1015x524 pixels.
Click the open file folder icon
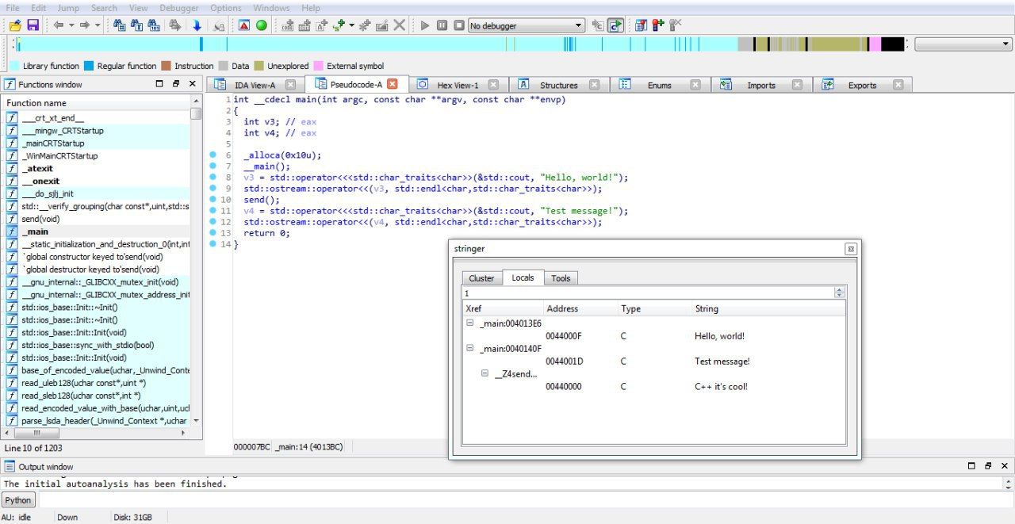tap(15, 25)
